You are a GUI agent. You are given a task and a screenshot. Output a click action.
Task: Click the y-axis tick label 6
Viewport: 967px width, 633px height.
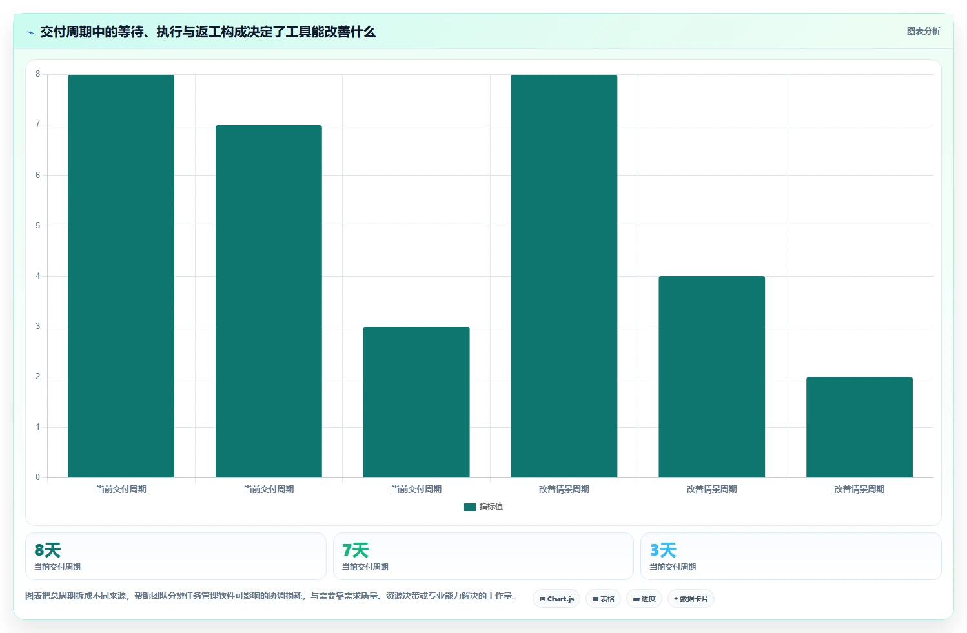37,176
